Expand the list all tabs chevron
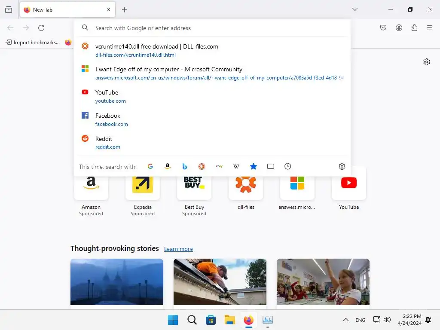 pos(355,9)
